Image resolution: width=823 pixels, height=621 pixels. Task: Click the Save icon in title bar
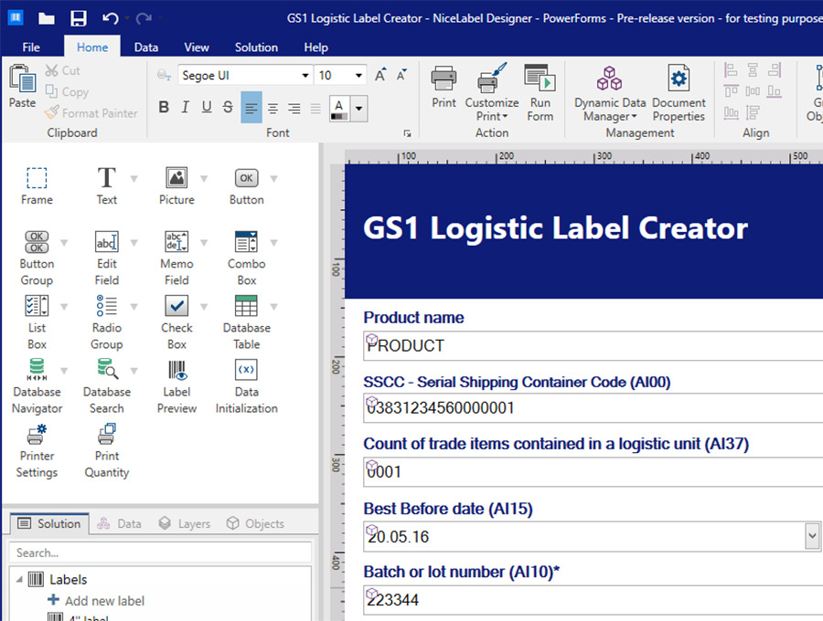[x=79, y=18]
